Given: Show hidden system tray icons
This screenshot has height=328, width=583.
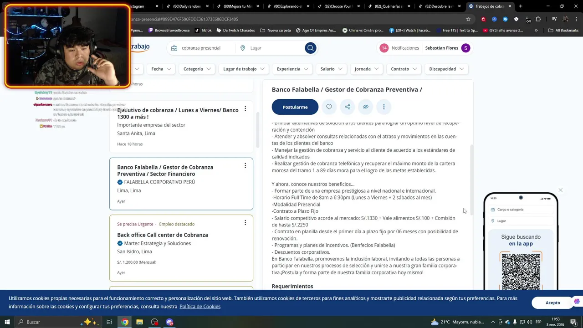Looking at the screenshot, I should coord(493,322).
